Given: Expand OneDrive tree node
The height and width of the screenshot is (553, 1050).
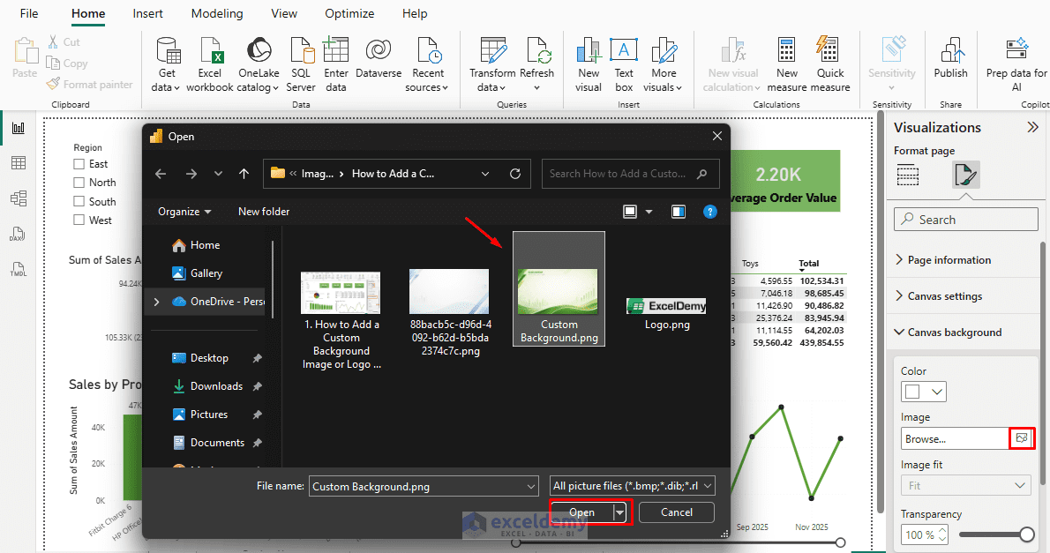Looking at the screenshot, I should pyautogui.click(x=157, y=302).
